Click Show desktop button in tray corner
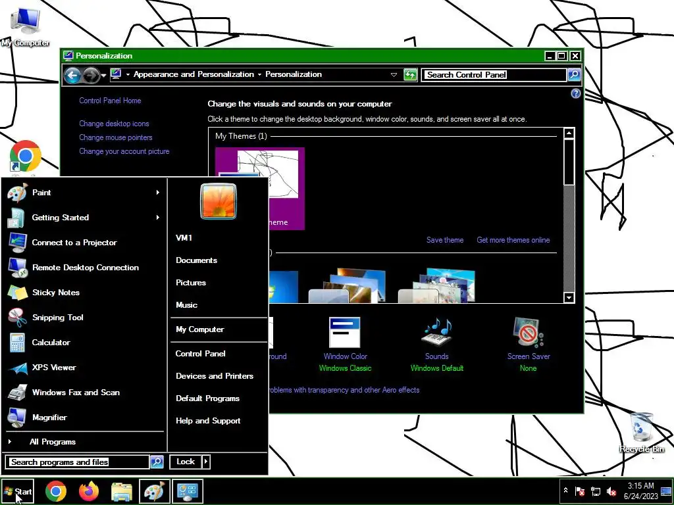Viewport: 674px width, 505px height. click(x=667, y=491)
